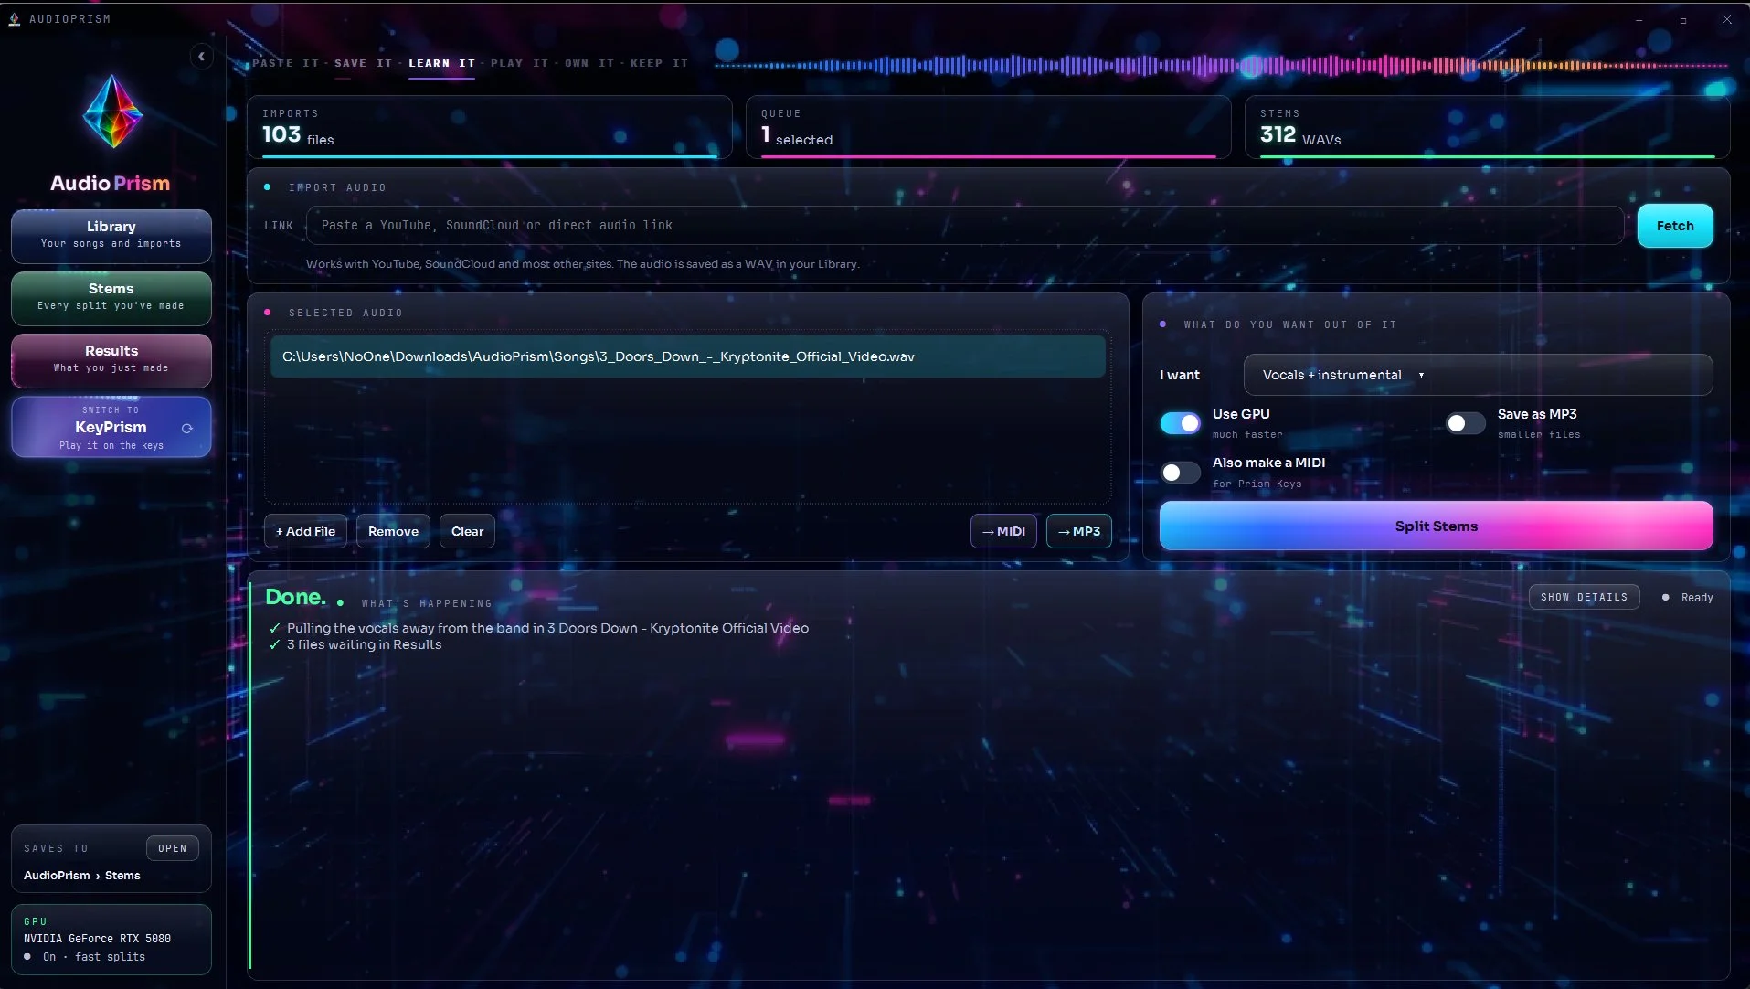
Task: Click the GPU status dot in the sidebar
Action: (27, 957)
